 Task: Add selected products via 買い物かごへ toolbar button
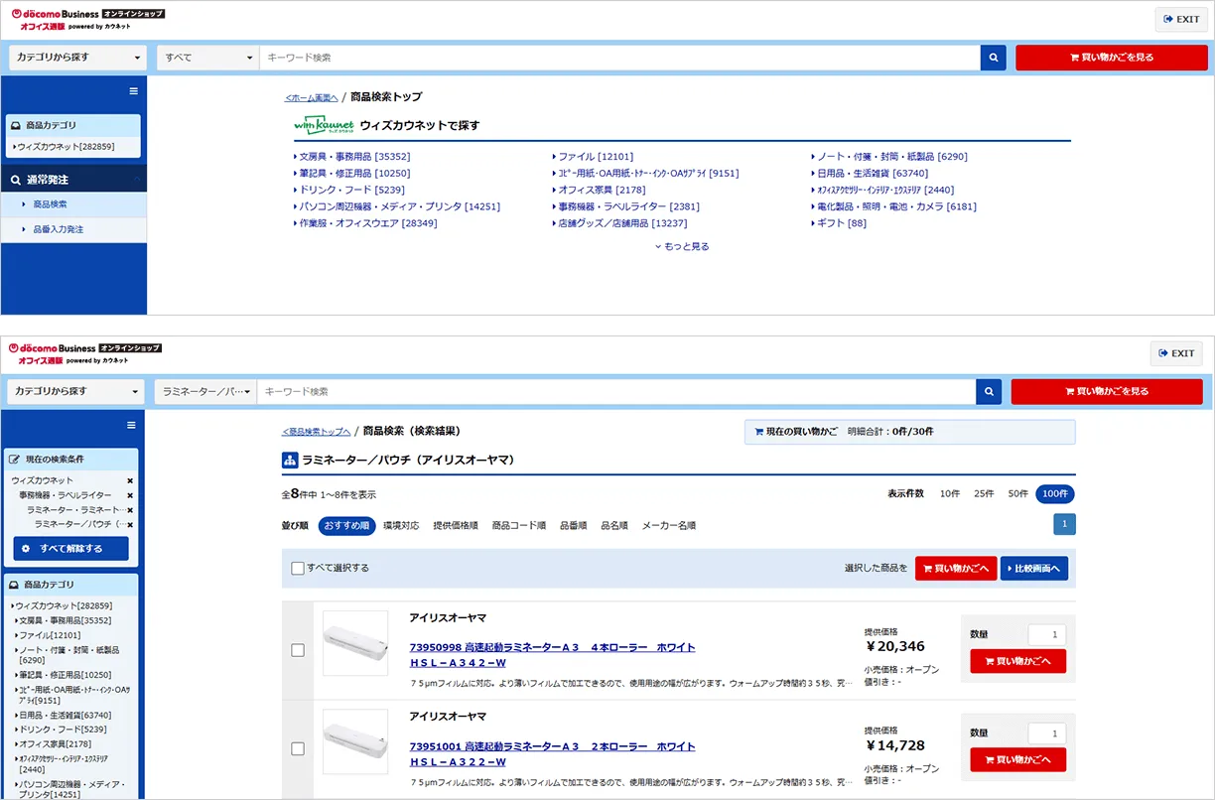(956, 569)
